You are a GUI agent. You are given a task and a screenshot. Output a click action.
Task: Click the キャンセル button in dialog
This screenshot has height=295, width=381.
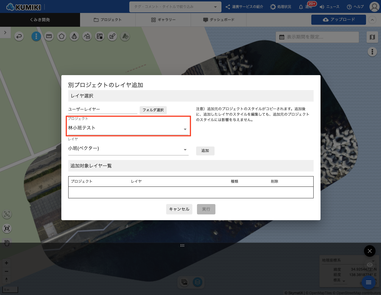coord(179,209)
